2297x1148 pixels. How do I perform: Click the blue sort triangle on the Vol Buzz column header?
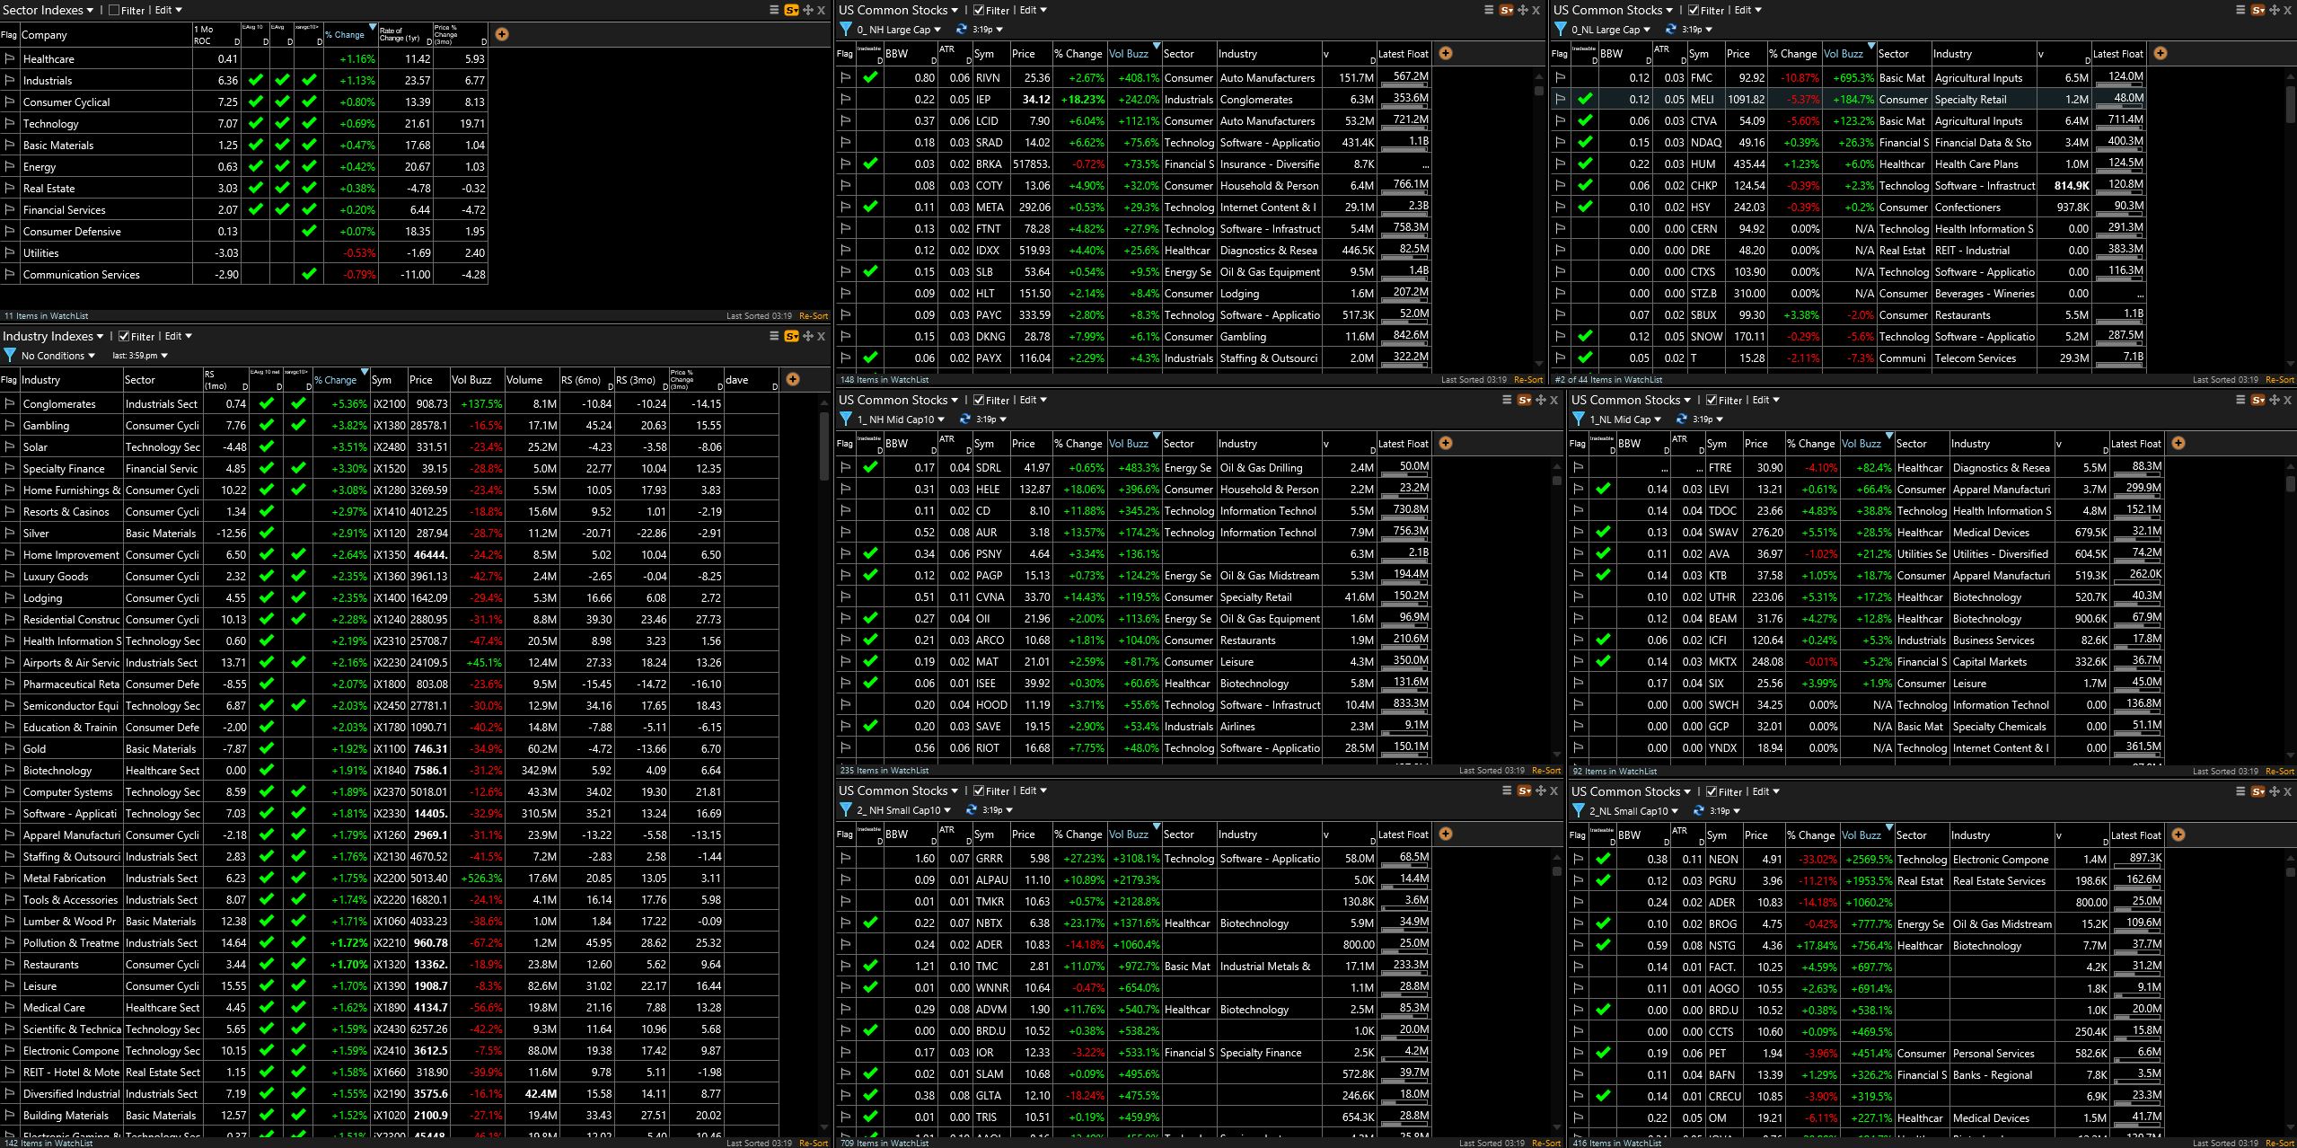1157,48
